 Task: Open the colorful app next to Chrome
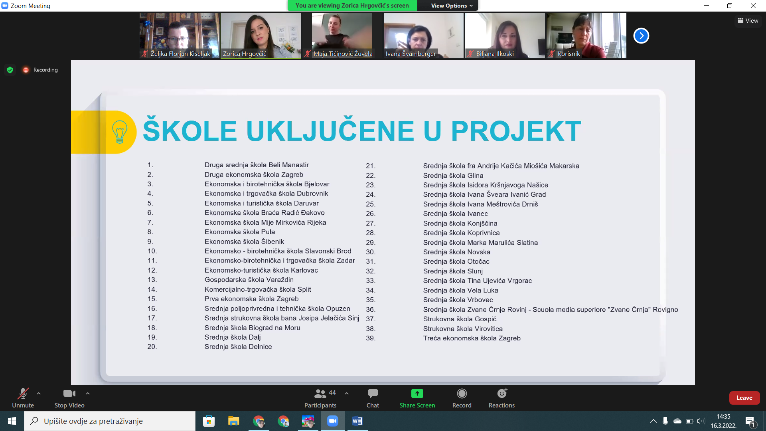click(x=308, y=421)
